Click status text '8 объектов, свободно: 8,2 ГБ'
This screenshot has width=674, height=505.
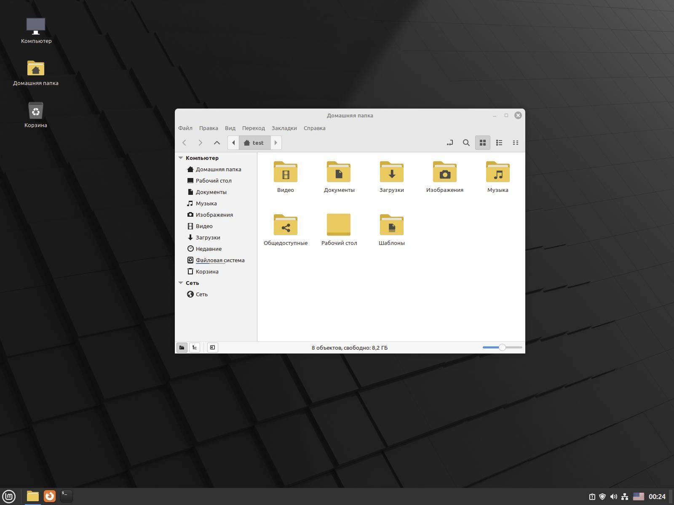tap(350, 348)
